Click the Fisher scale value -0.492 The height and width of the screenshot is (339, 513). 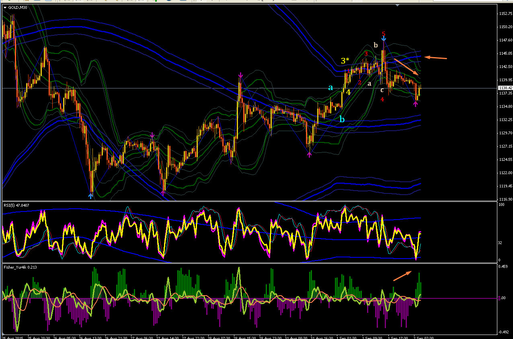coord(503,332)
